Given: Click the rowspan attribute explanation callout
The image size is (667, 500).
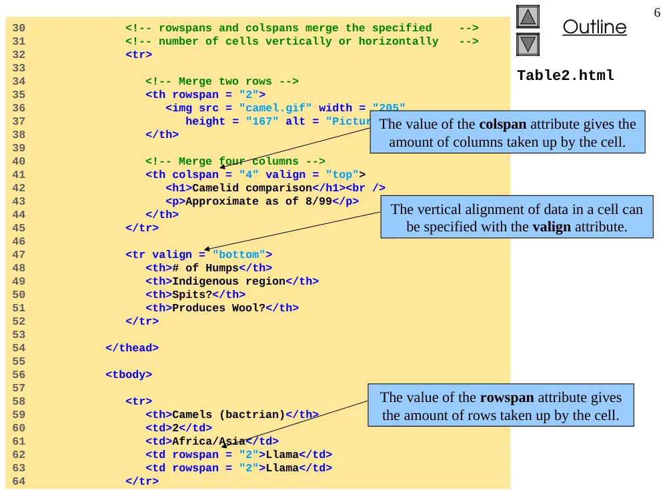Looking at the screenshot, I should pyautogui.click(x=501, y=405).
